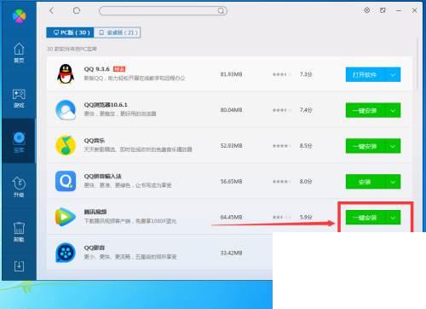The width and height of the screenshot is (426, 309).
Task: Click the QQ浏览器 browser app icon
Action: pyautogui.click(x=66, y=110)
